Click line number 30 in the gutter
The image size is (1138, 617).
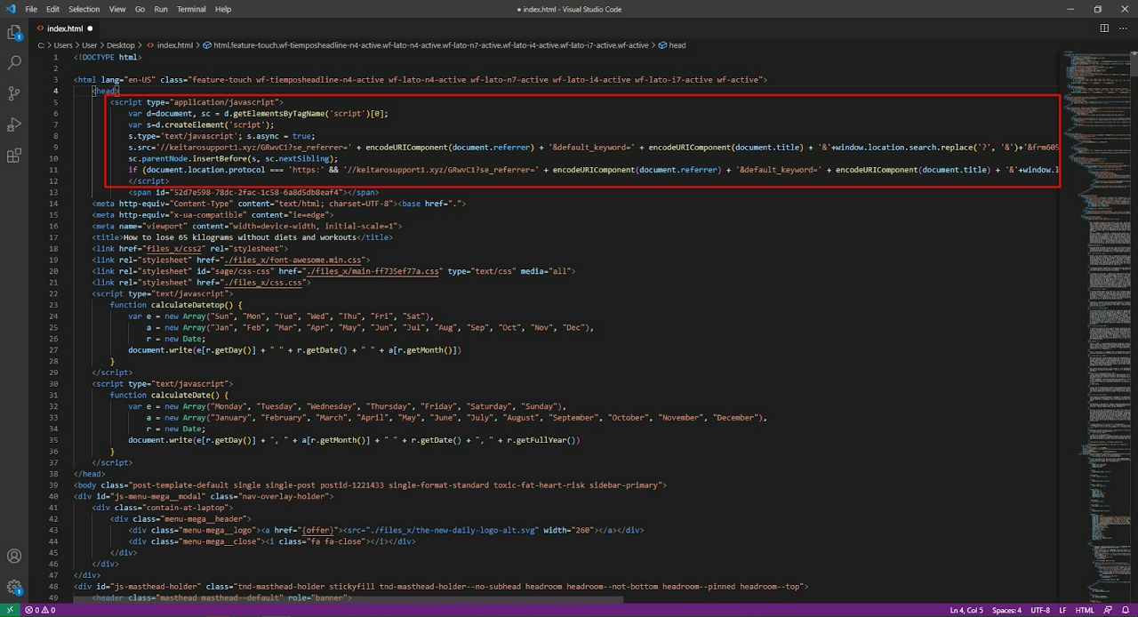[54, 384]
